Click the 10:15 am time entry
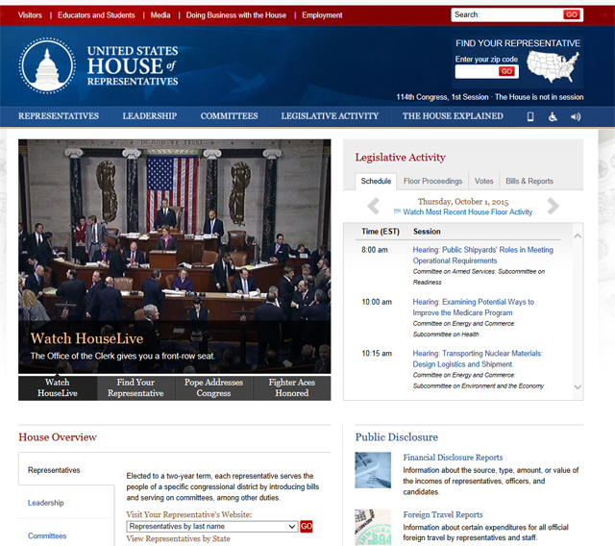Viewport: 615px width, 546px height. [x=377, y=354]
